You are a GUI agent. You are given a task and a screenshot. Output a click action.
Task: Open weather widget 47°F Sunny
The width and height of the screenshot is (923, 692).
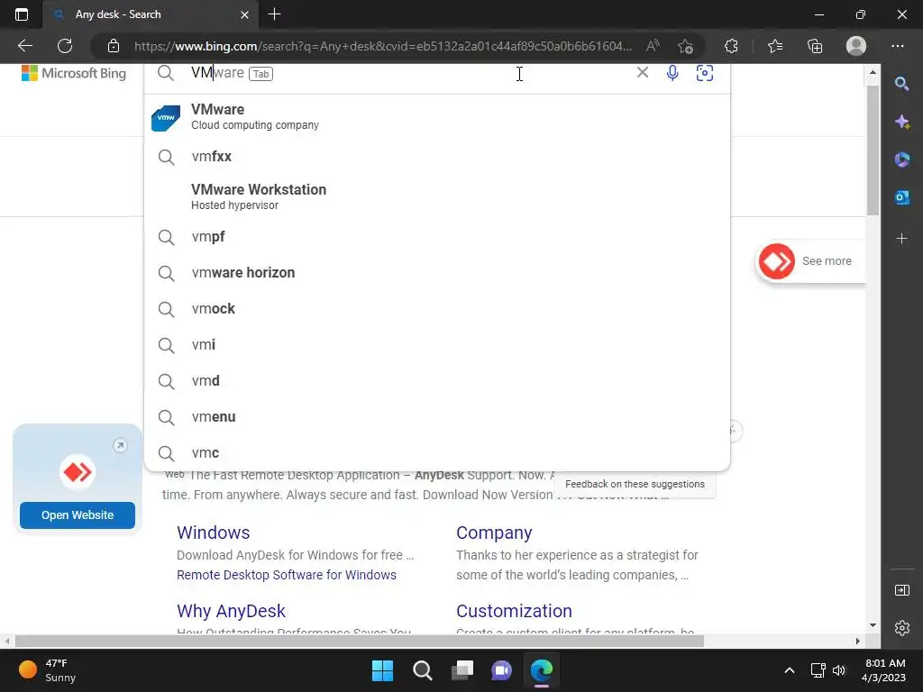click(47, 670)
